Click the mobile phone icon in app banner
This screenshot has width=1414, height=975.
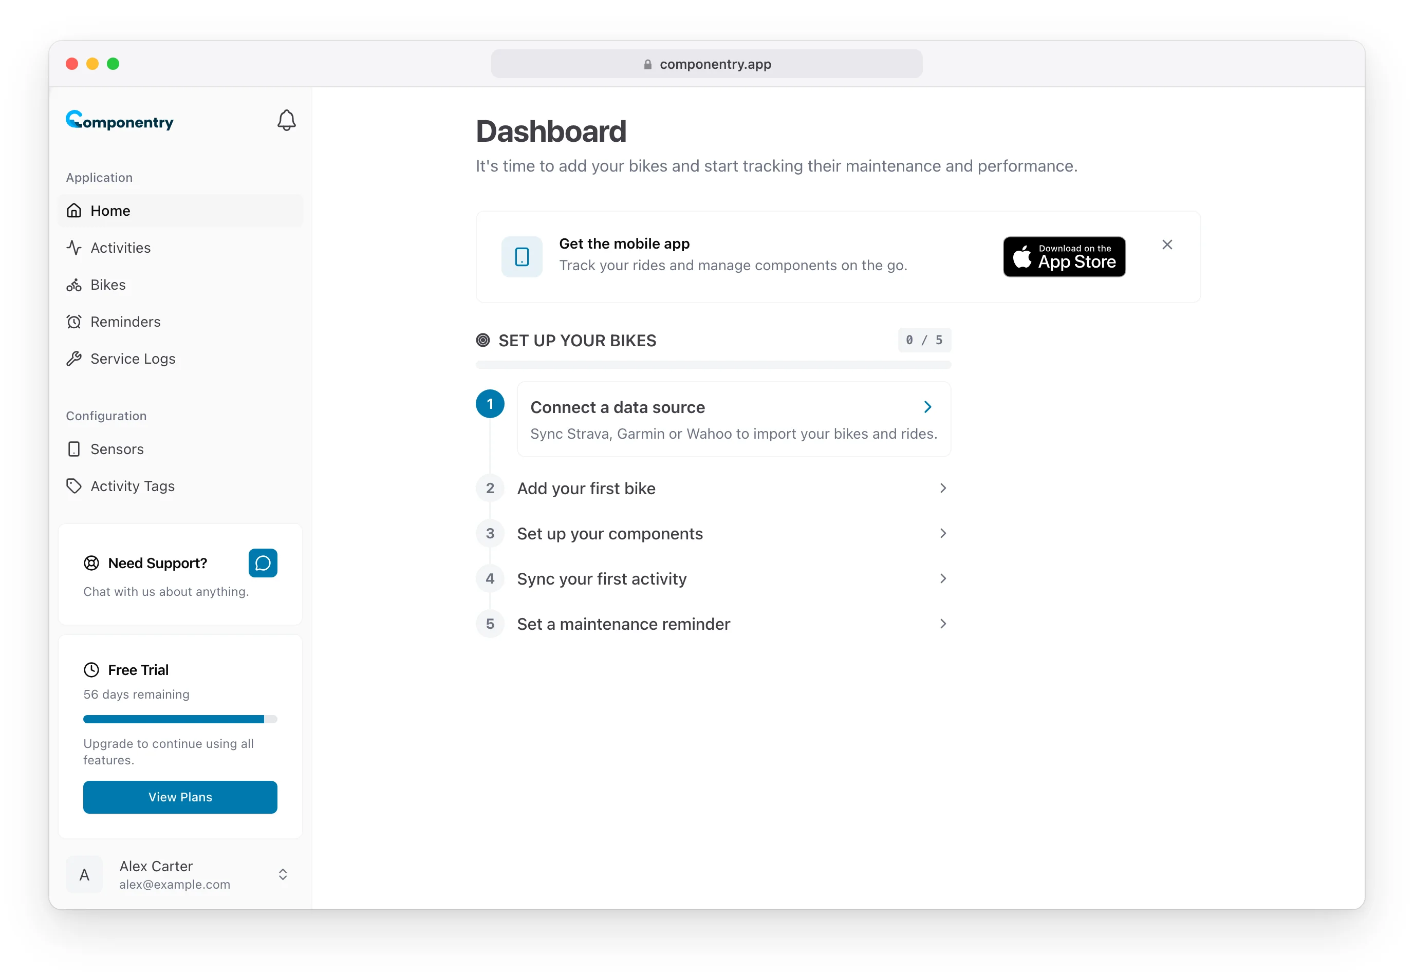pos(522,256)
